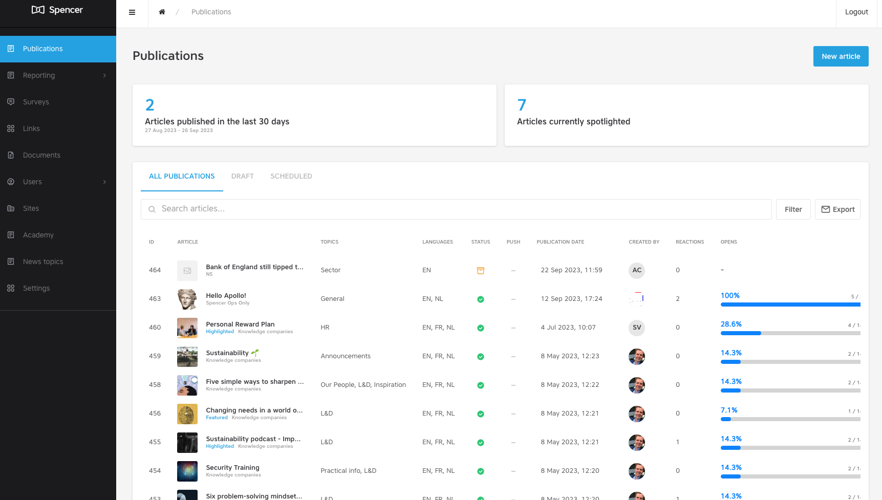Click the SV creator avatar
Screen dimensions: 882x500
(637, 328)
